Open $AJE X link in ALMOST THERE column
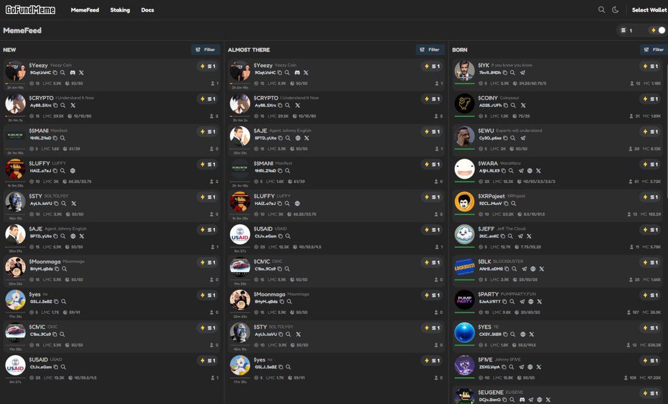This screenshot has width=668, height=404. tap(306, 138)
